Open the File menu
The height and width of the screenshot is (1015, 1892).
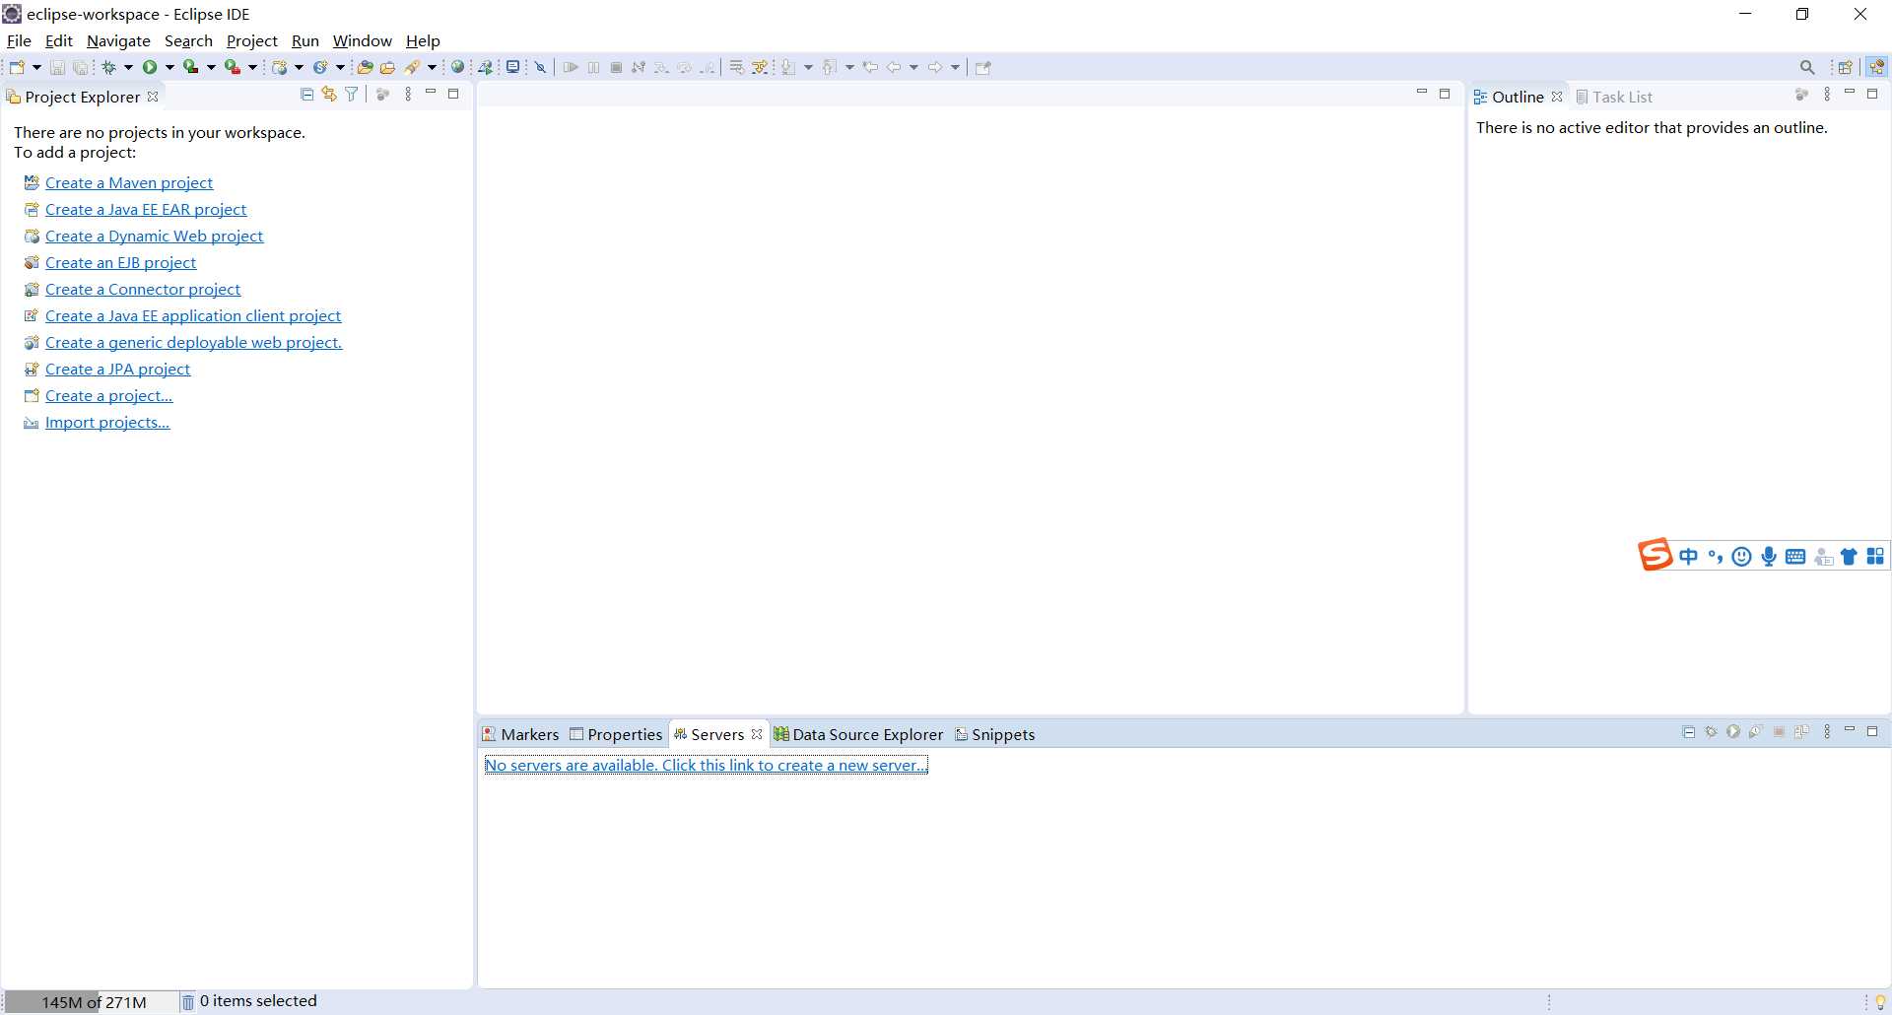[19, 40]
